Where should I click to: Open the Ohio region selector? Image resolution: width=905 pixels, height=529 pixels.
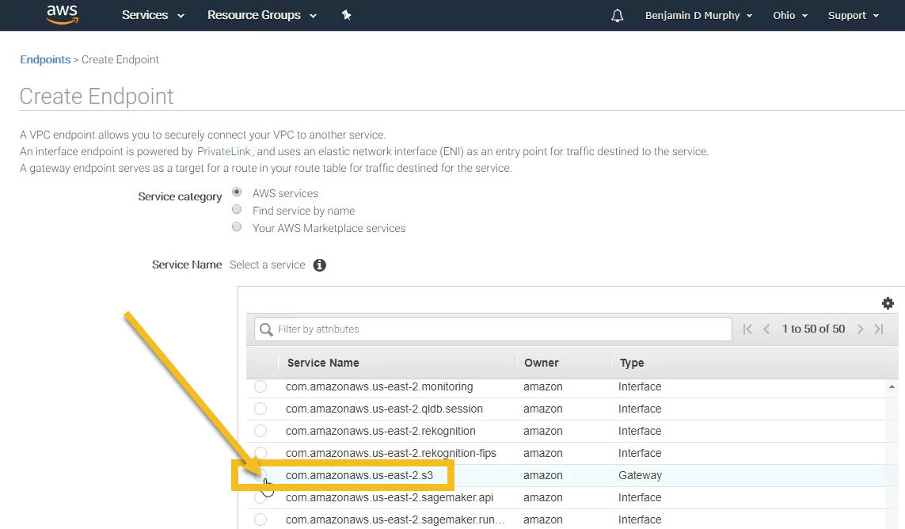[x=790, y=16]
